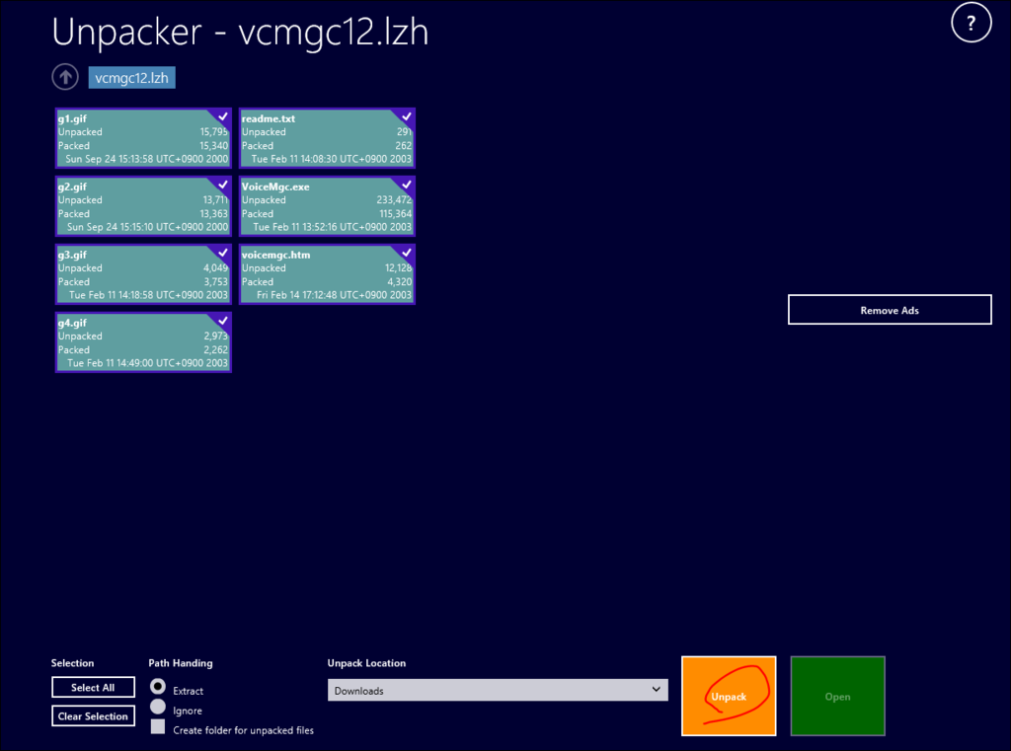Screen dimensions: 1011x751
Task: Click the g3.gif file name
Action: tap(72, 255)
